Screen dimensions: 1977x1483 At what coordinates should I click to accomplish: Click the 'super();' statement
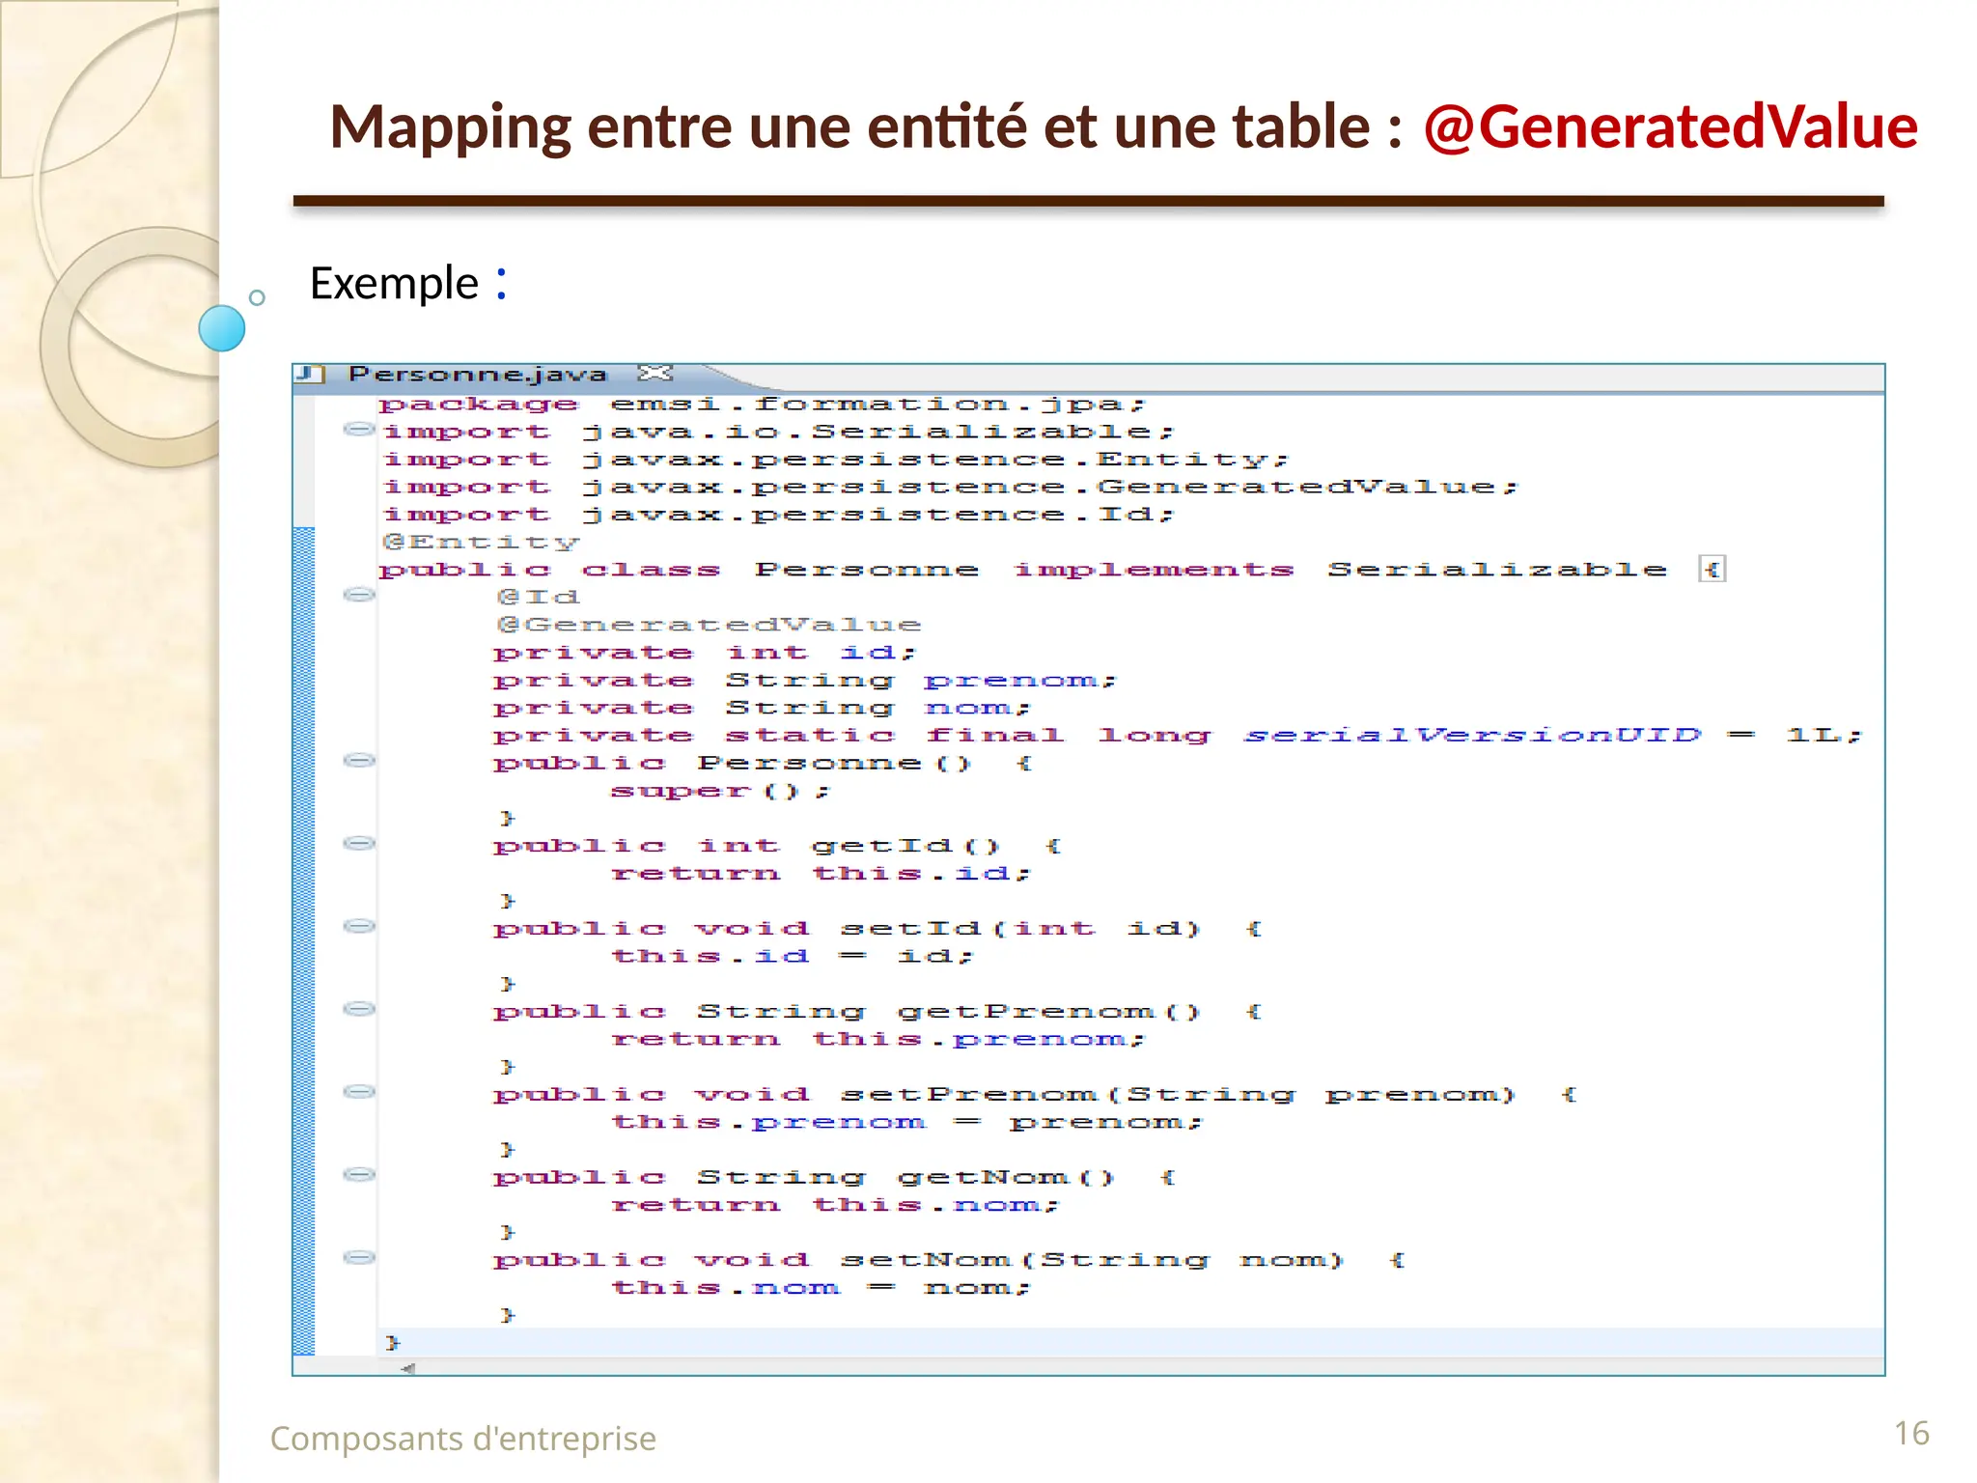click(720, 792)
